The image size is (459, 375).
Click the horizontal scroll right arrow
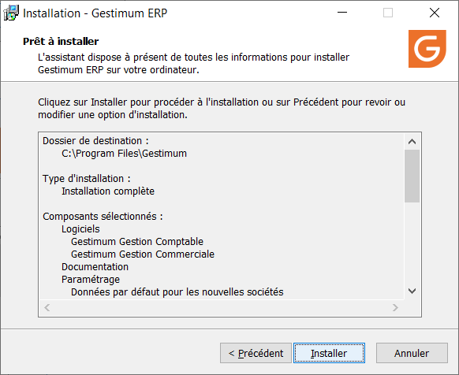point(395,307)
